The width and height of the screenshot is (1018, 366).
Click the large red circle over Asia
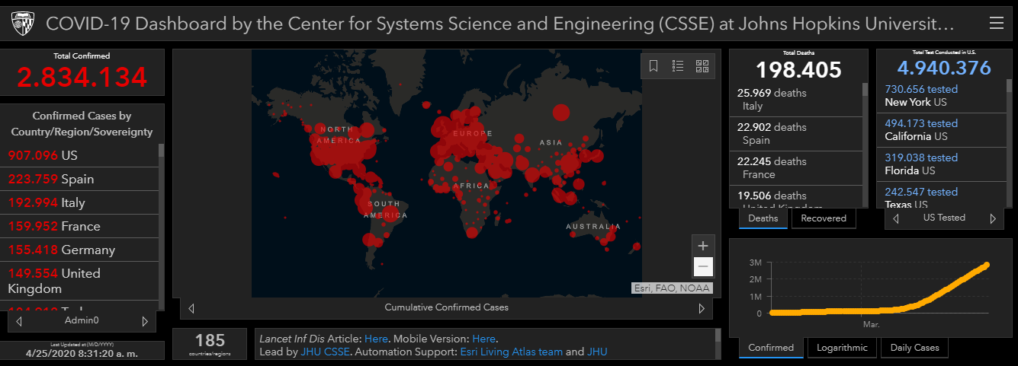click(x=561, y=113)
